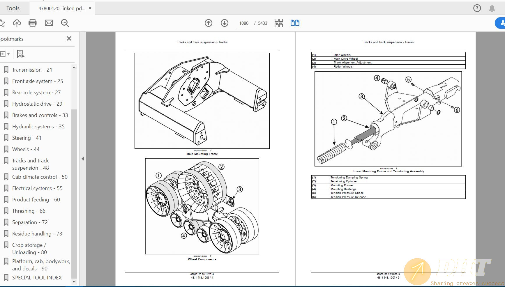Screen dimensions: 505x287
Task: Open bookmark Hydraulic systems - 35
Action: [38, 127]
